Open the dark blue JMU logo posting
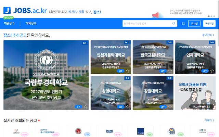The image size is (219, 137). click(x=141, y=131)
